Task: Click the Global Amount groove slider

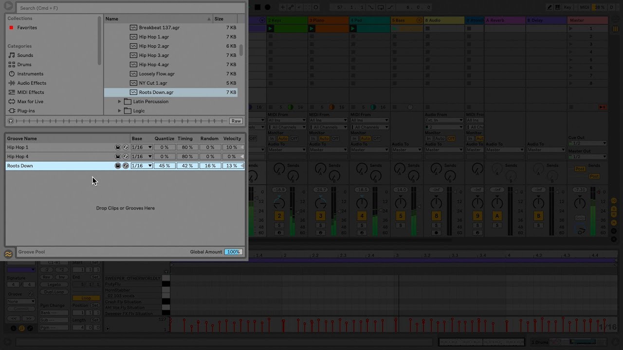Action: (233, 252)
